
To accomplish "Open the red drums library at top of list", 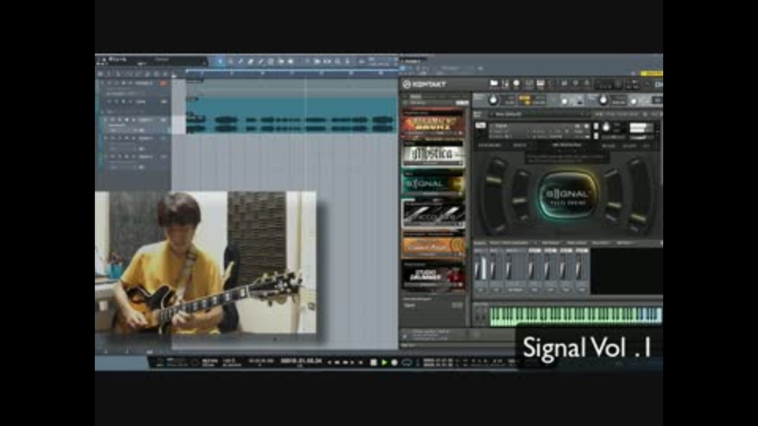I will pyautogui.click(x=433, y=123).
